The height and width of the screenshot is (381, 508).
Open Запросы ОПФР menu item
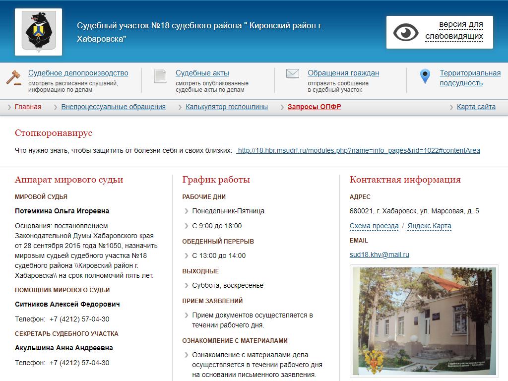(314, 107)
